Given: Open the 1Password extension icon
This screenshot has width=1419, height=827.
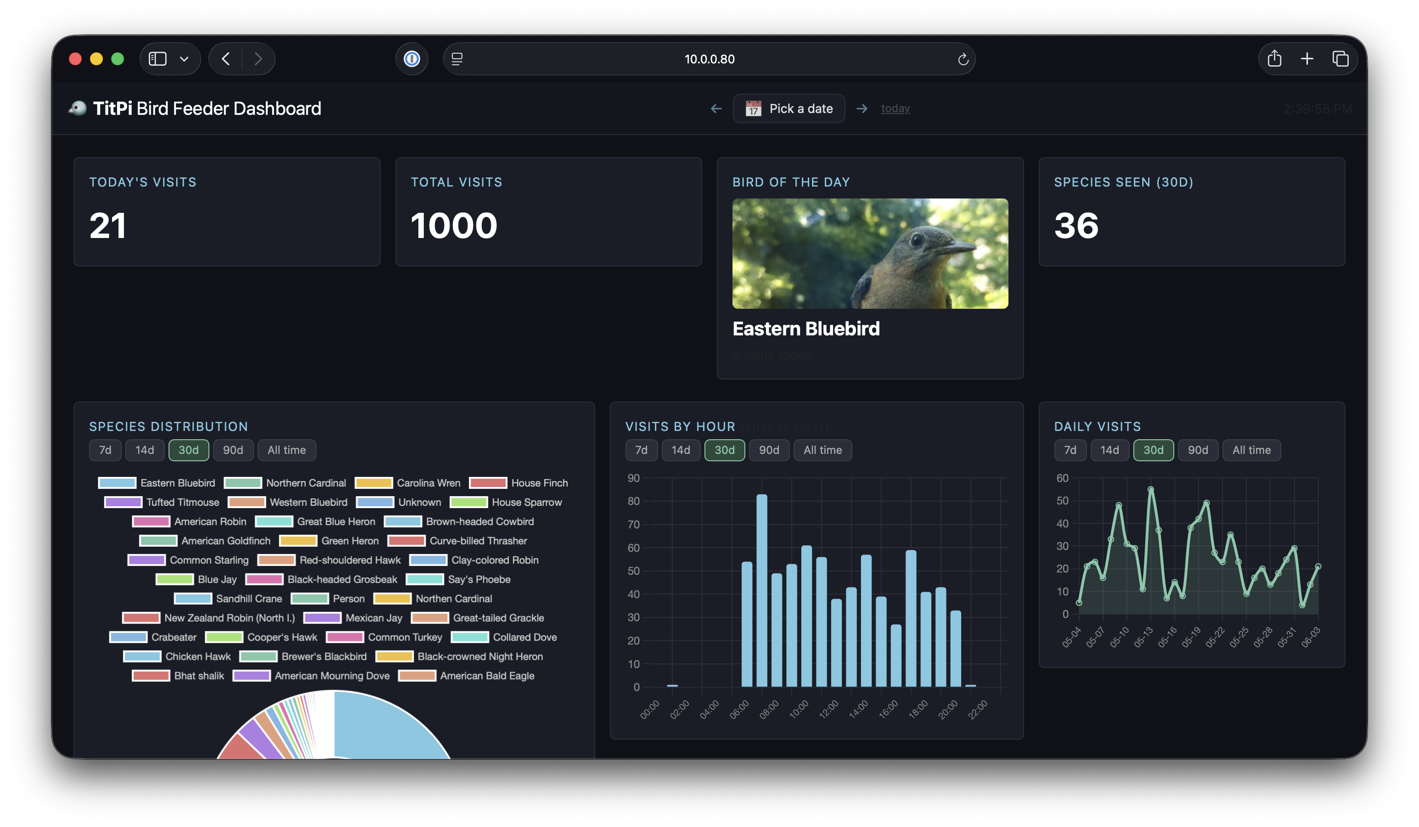Looking at the screenshot, I should point(411,59).
